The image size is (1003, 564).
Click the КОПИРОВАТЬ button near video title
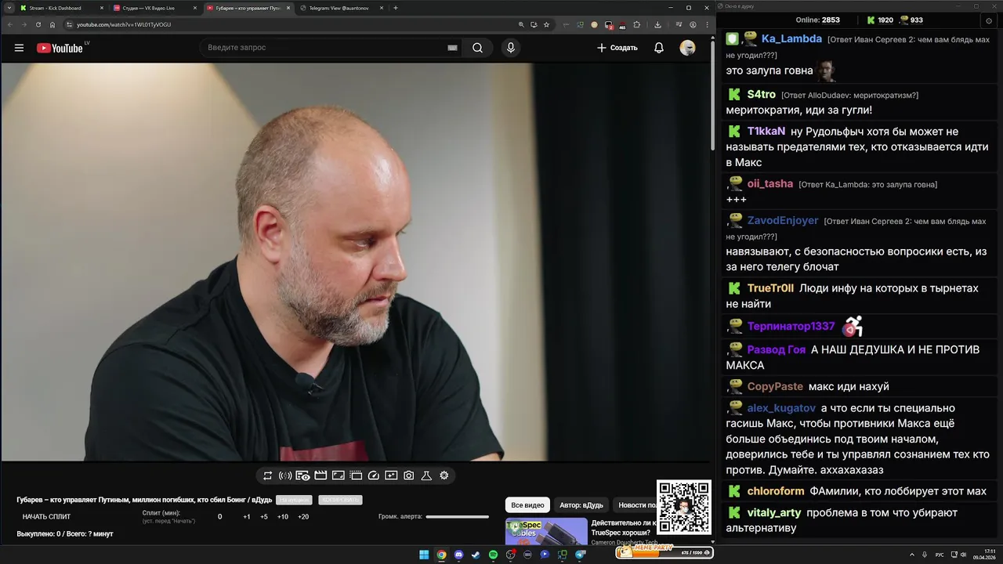click(340, 500)
